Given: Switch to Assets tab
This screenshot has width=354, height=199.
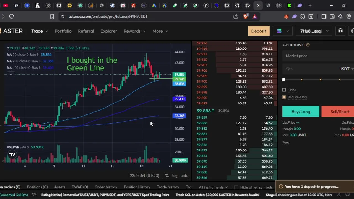Looking at the screenshot, I should pyautogui.click(x=60, y=187).
